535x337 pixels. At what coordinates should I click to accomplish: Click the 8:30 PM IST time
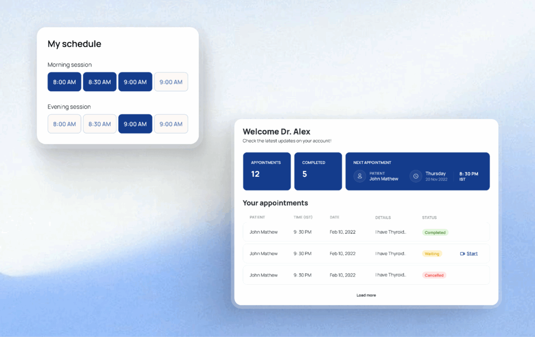pos(469,176)
